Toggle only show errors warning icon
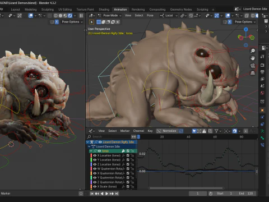This screenshot has height=202, width=269. 204,131
